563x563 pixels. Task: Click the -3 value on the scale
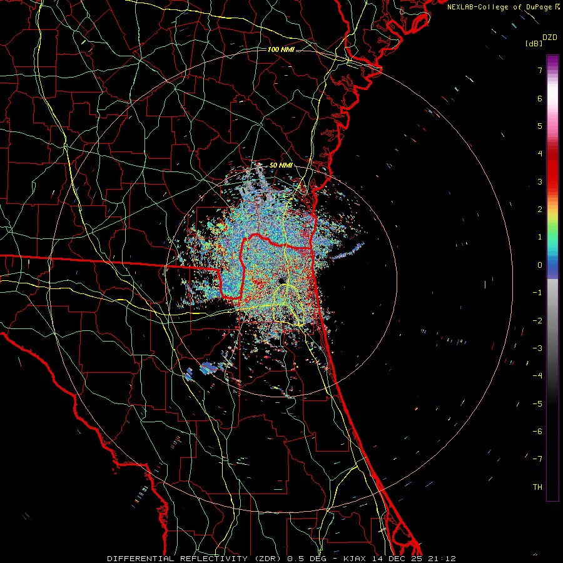[537, 348]
